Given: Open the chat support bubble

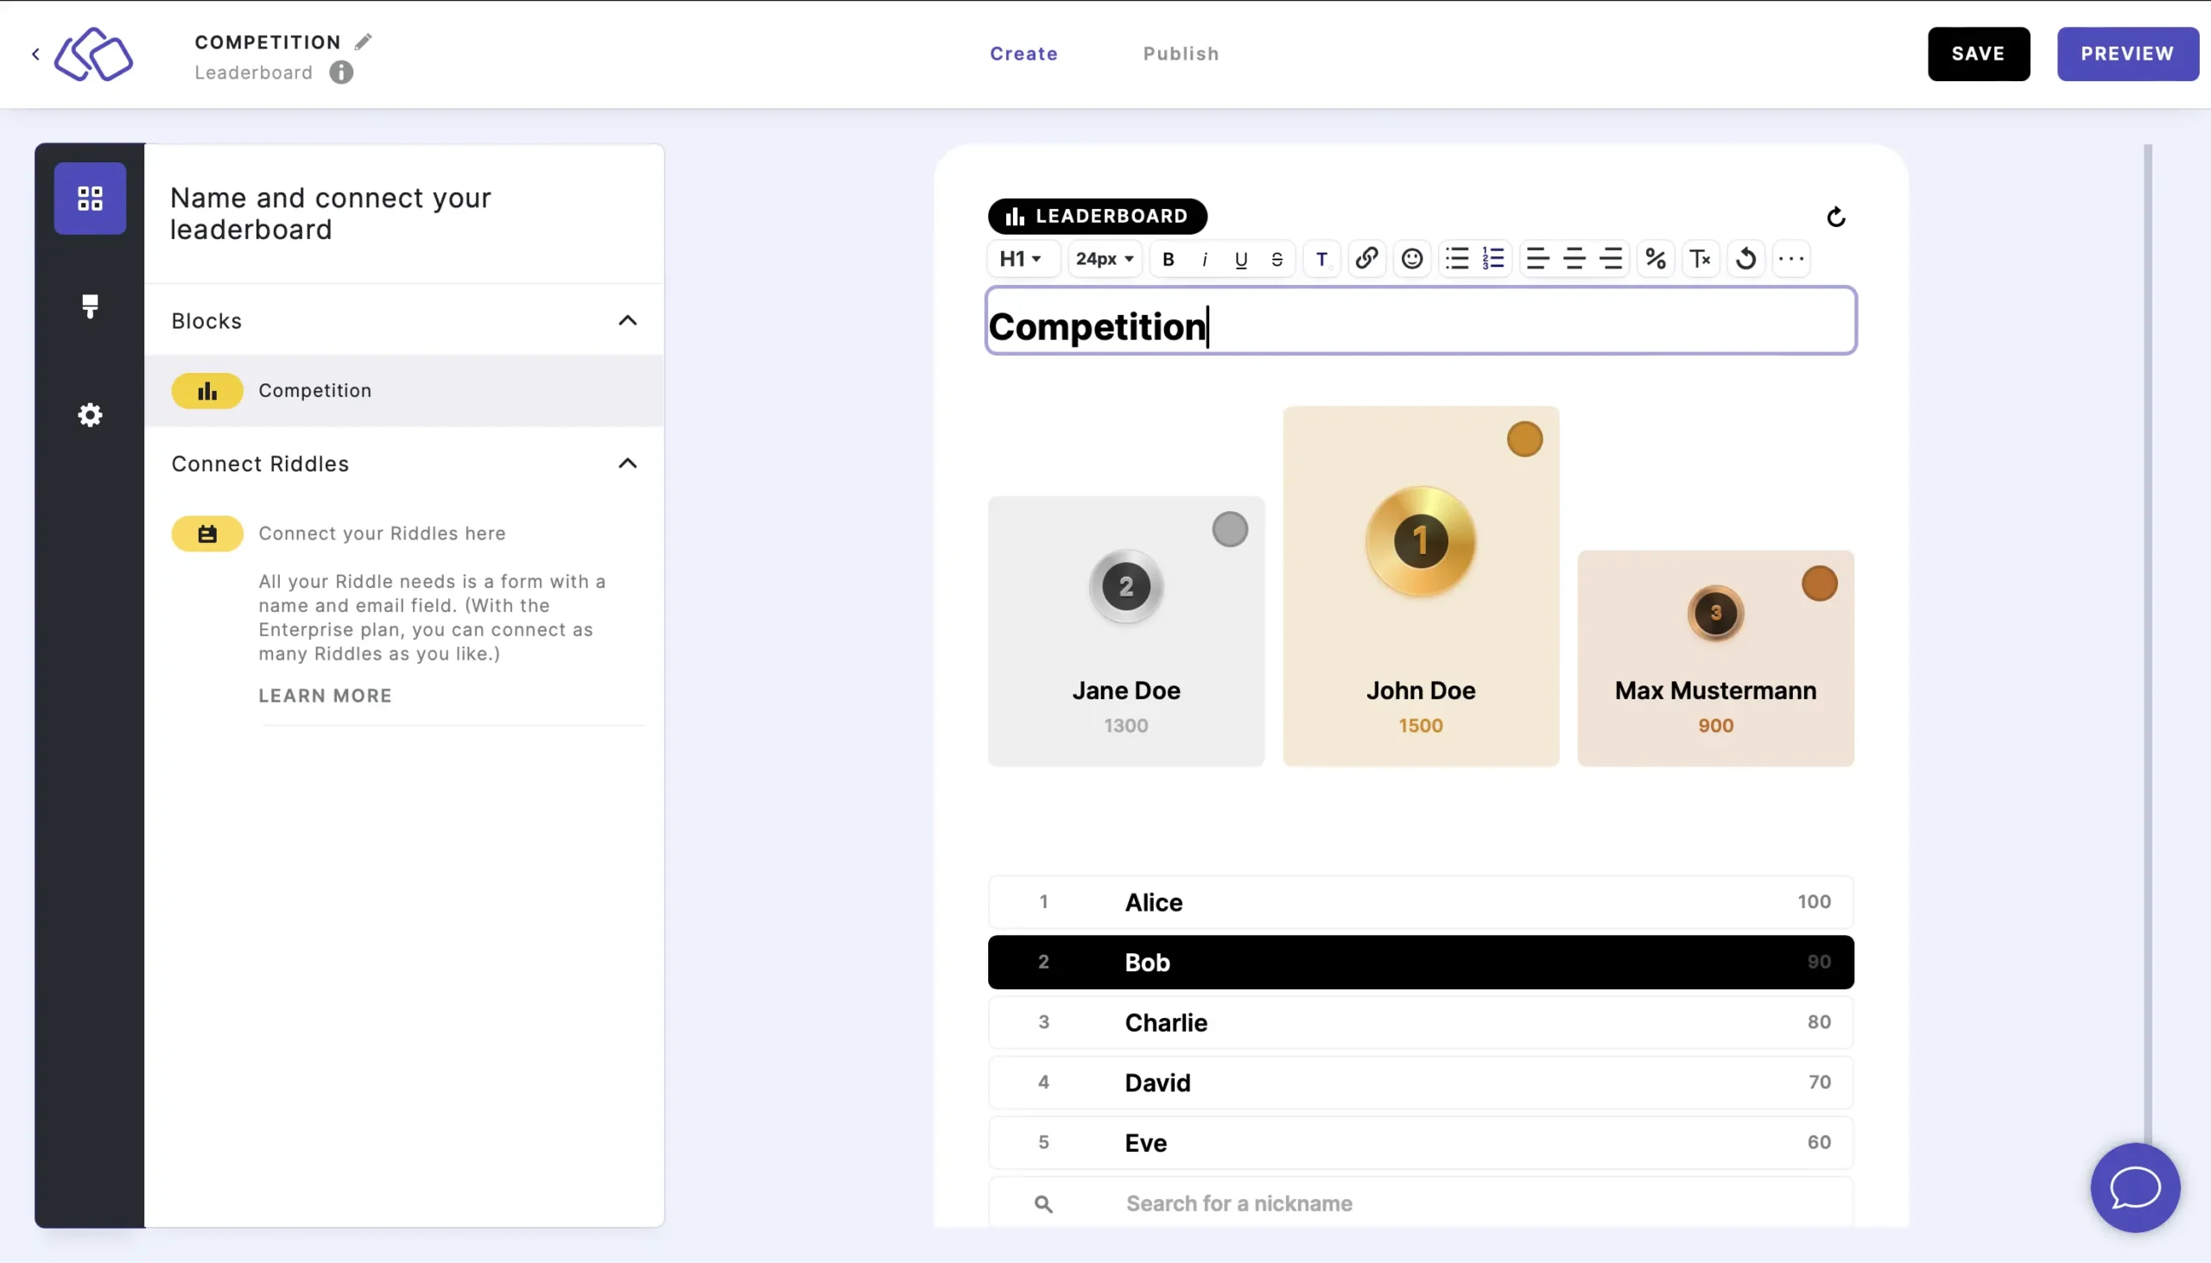Looking at the screenshot, I should 2135,1187.
